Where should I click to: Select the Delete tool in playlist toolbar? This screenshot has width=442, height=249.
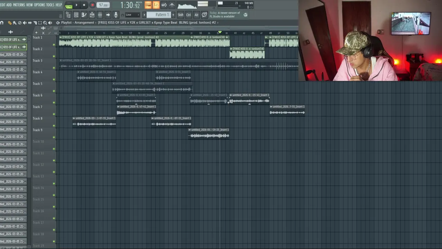20,22
